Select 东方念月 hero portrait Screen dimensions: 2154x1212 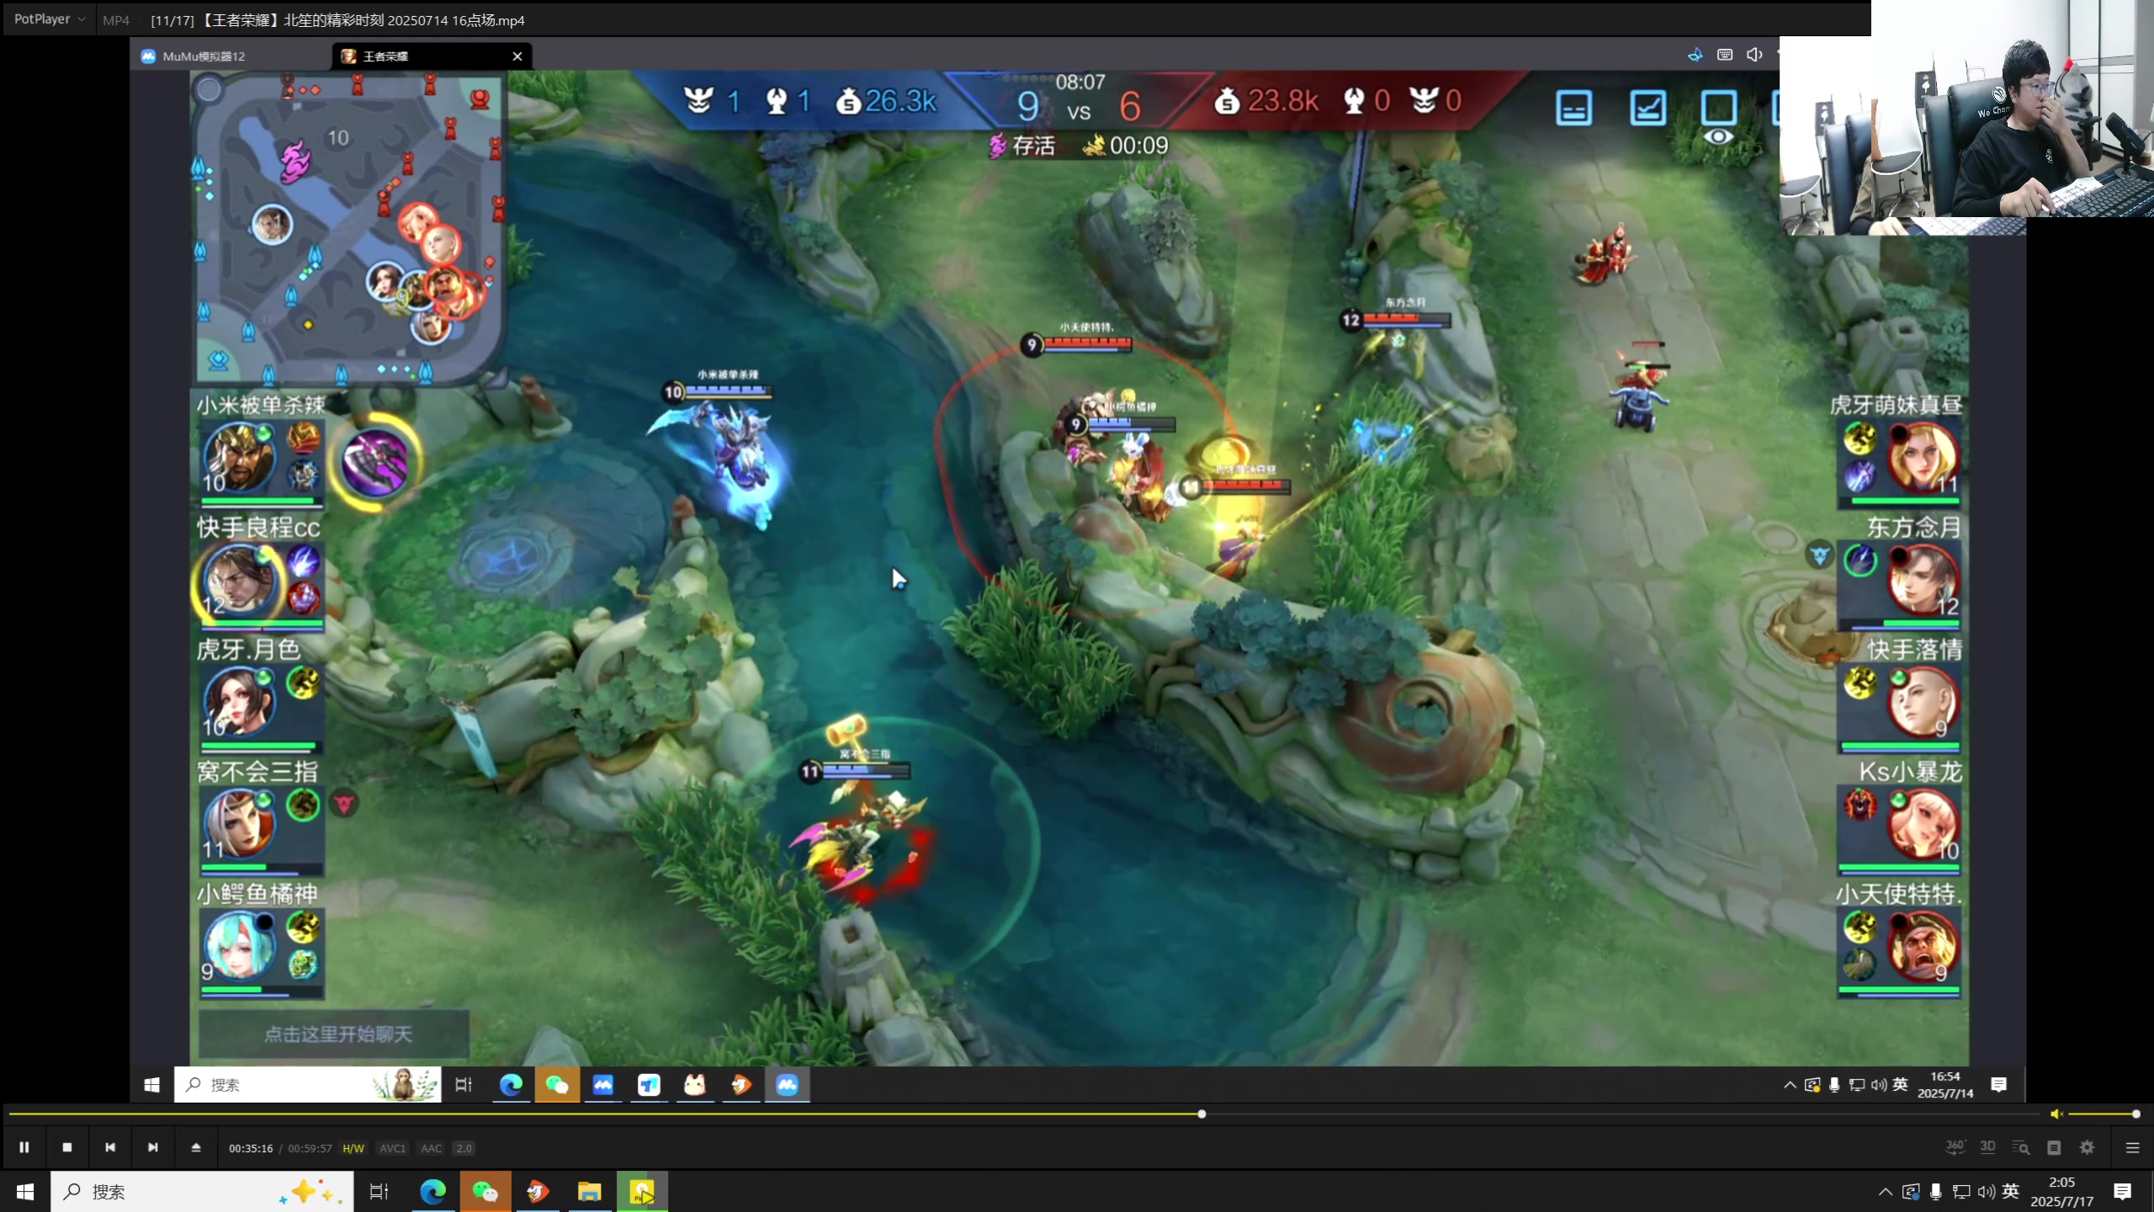pos(1923,581)
